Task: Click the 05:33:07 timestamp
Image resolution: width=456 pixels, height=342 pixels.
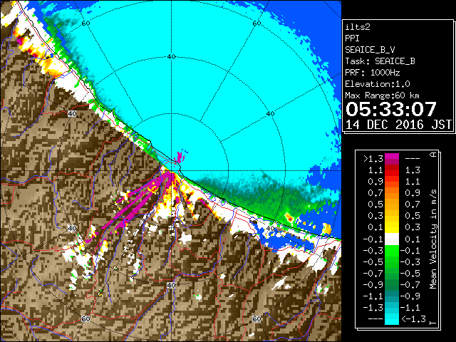Action: (x=391, y=109)
